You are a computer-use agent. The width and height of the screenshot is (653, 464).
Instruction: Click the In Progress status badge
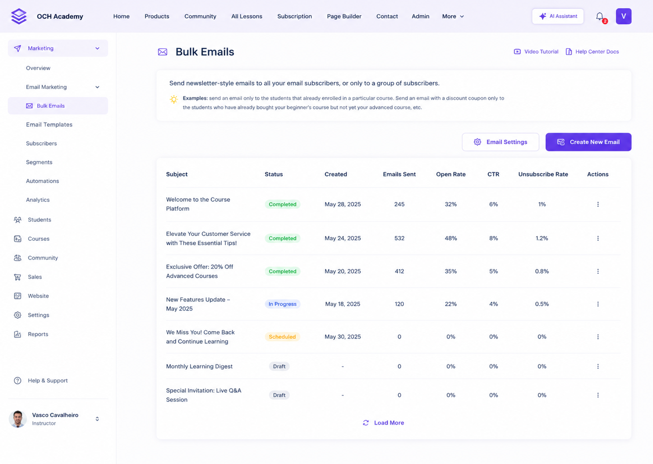coord(282,304)
